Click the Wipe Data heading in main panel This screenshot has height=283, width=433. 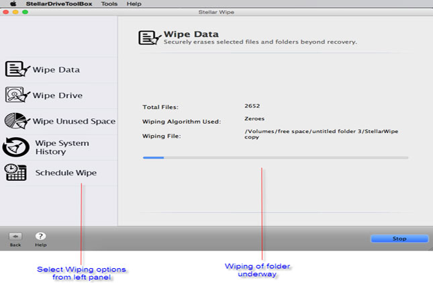tap(191, 34)
